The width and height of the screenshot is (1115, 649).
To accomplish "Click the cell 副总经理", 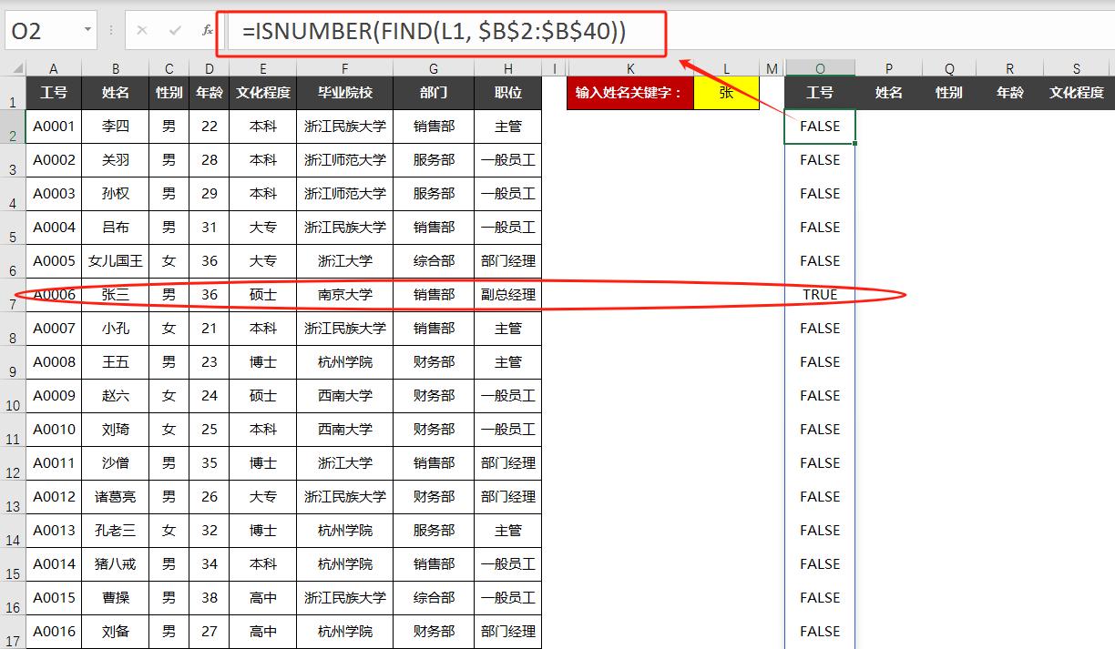I will [x=508, y=295].
